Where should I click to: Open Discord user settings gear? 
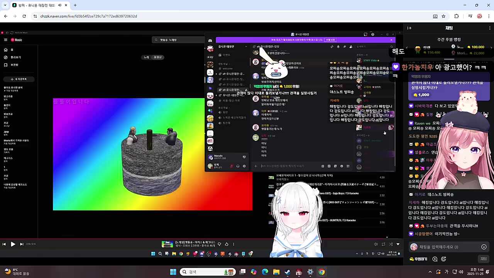click(x=244, y=166)
